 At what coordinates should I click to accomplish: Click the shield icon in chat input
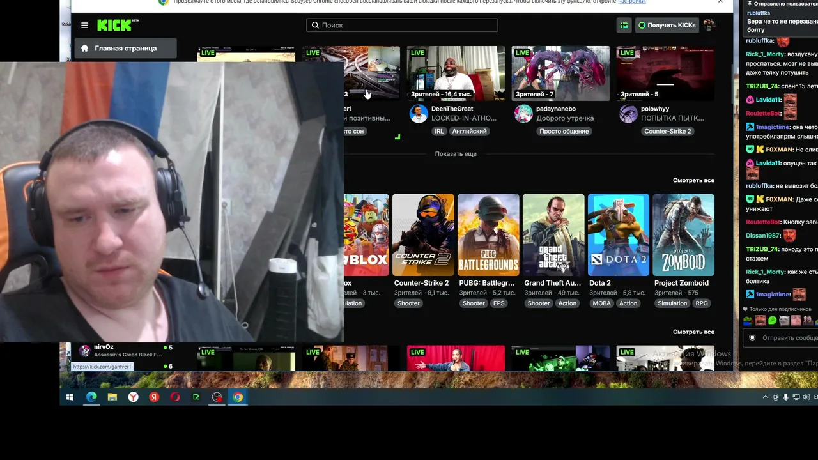pyautogui.click(x=752, y=337)
